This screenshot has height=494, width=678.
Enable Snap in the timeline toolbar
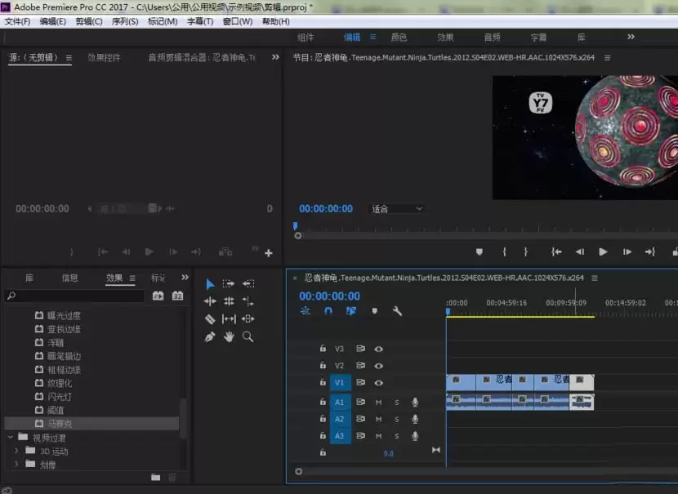point(329,311)
